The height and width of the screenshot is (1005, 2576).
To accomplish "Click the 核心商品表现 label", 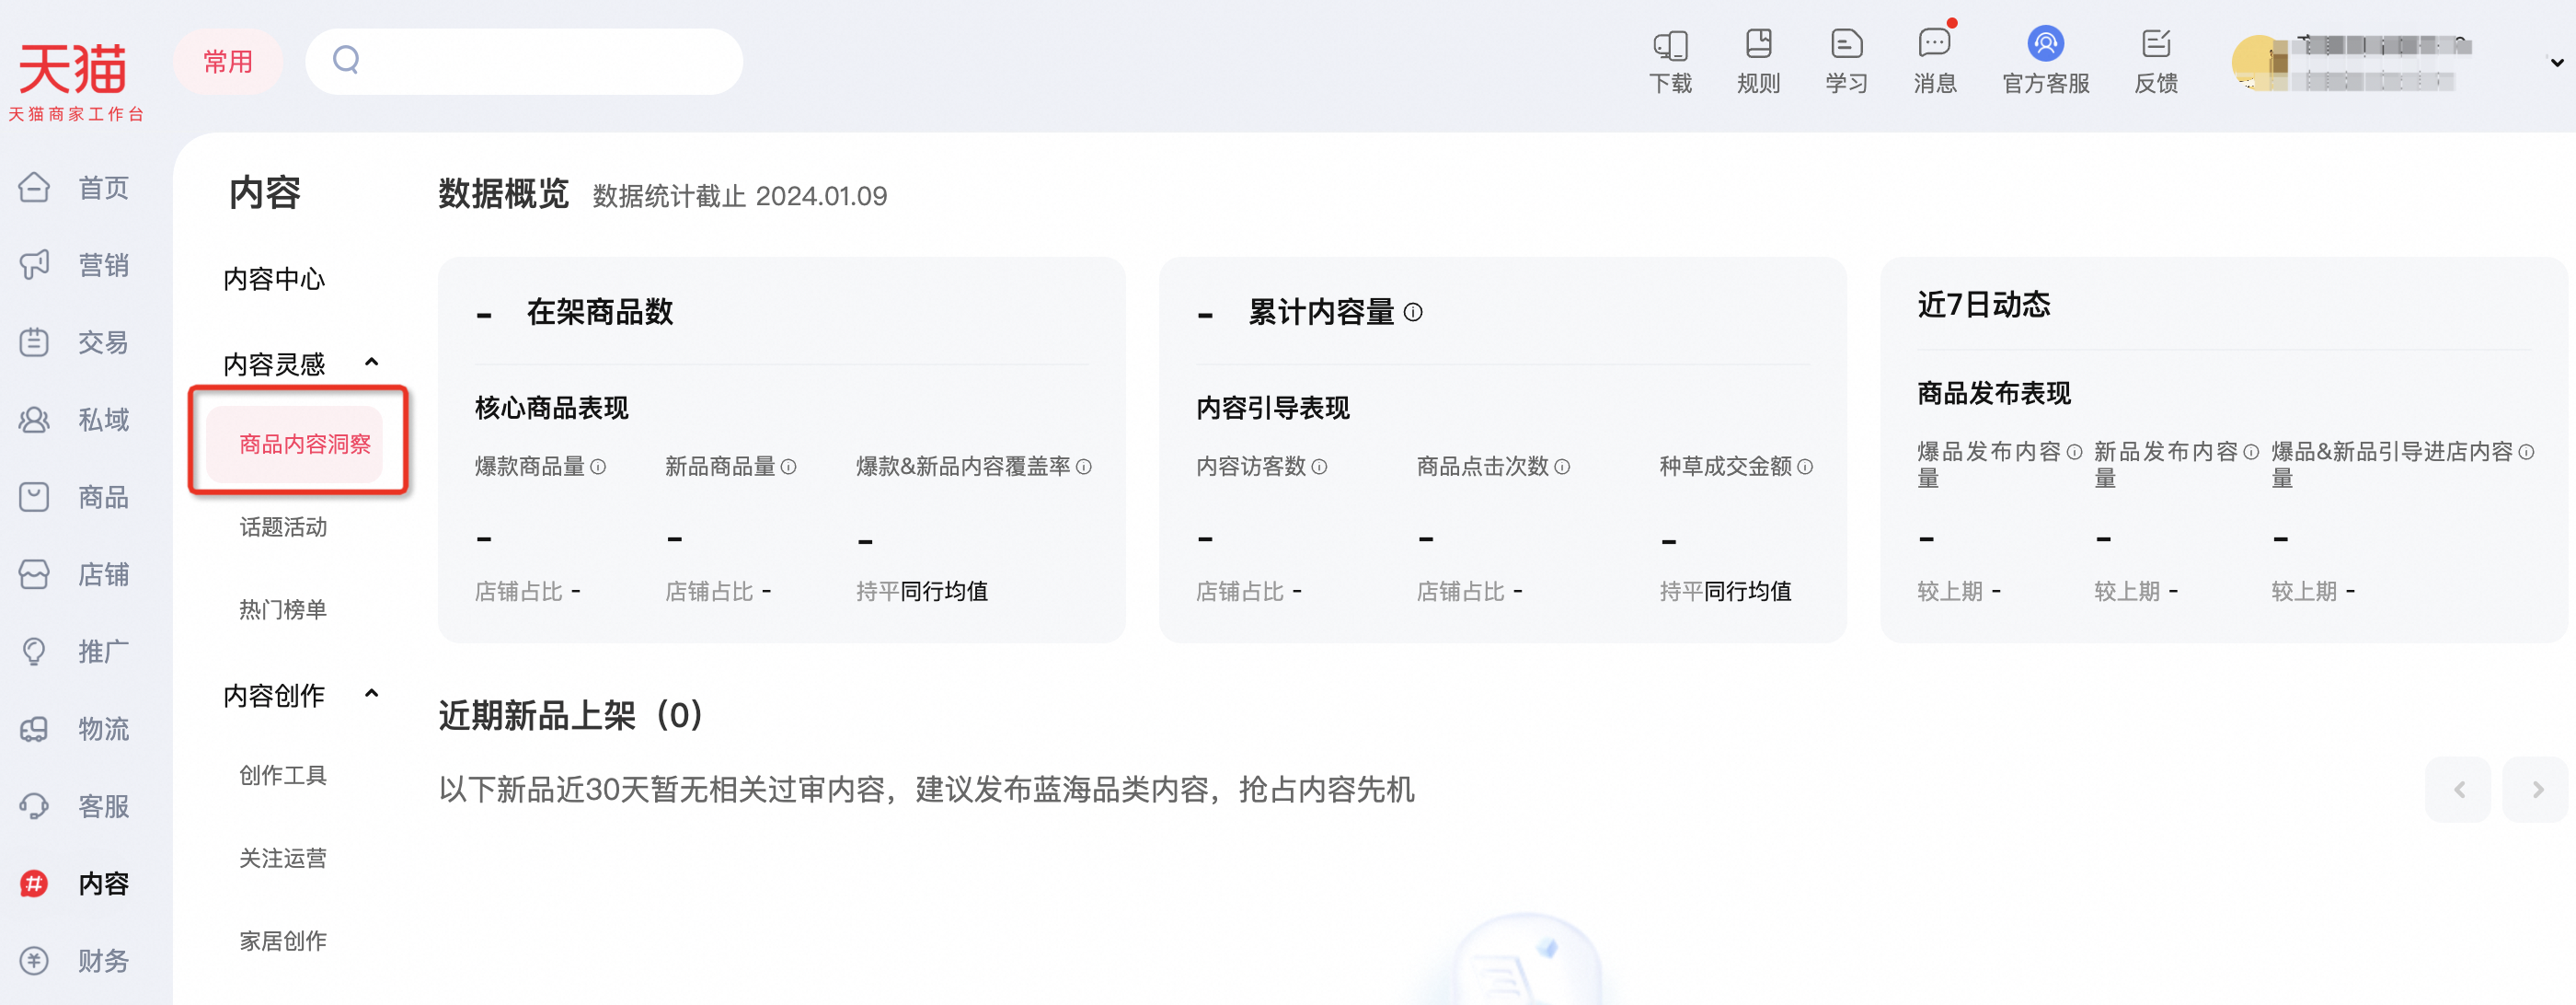I will pos(552,408).
